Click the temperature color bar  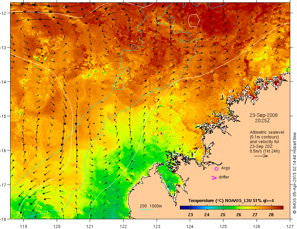[x=232, y=208]
